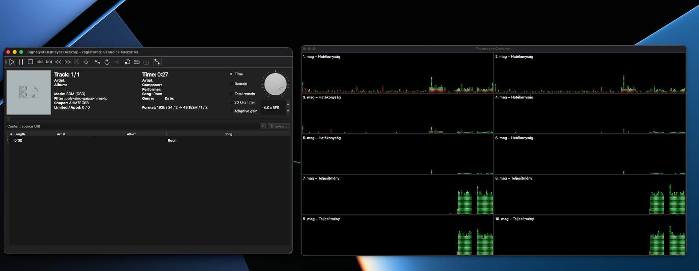Viewport: 699px width, 271px height.
Task: Click the rewind double-arrow icon
Action: click(58, 62)
